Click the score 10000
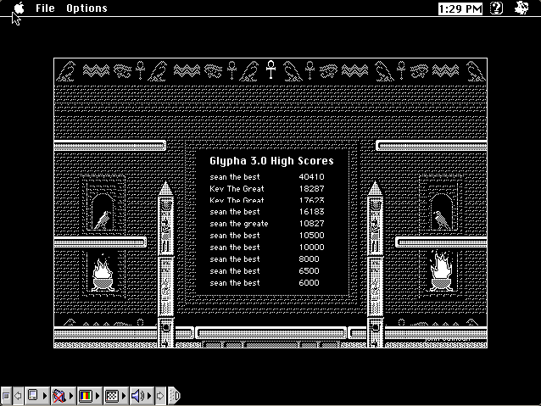Viewport: 541px width, 406px height. 311,247
